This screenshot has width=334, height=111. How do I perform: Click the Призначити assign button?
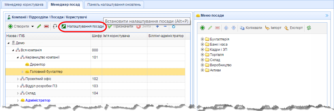point(121,26)
